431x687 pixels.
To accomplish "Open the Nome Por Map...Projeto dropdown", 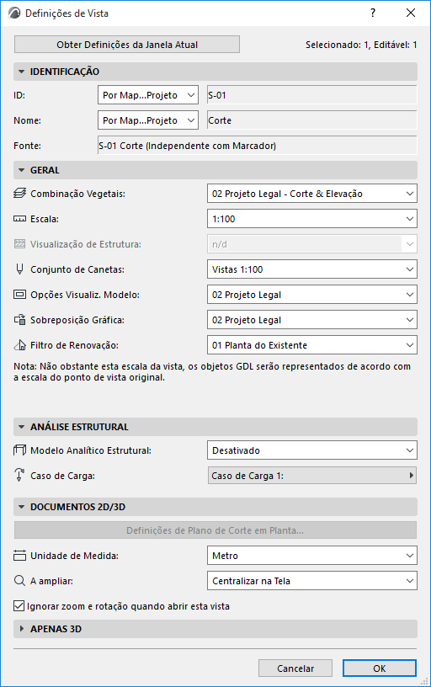I will tap(148, 120).
